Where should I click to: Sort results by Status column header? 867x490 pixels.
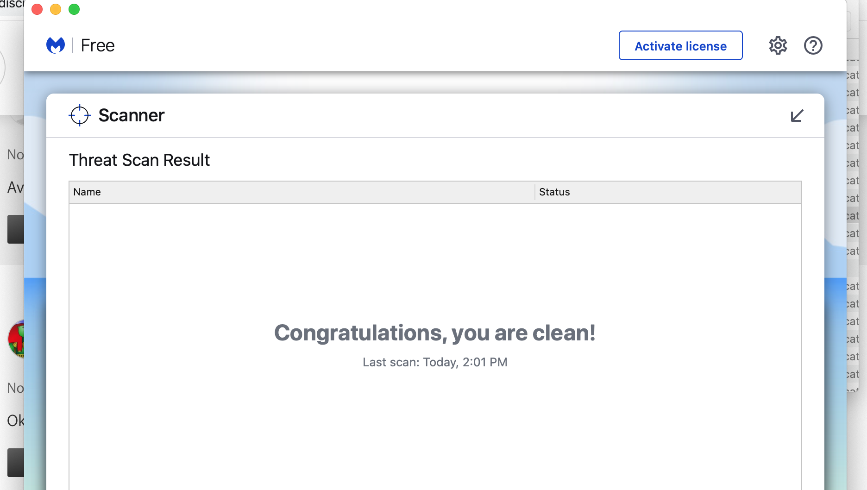554,192
